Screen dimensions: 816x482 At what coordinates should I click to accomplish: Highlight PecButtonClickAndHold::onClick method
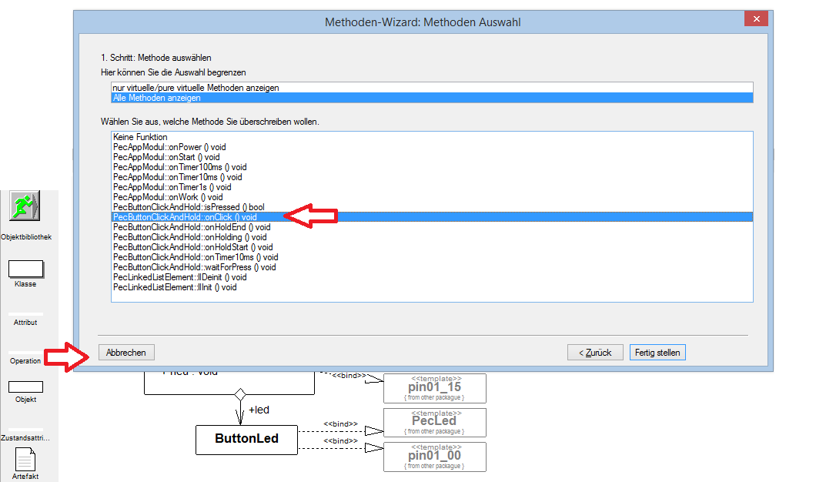click(185, 217)
